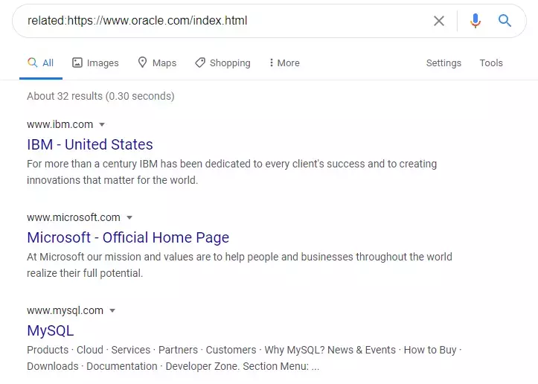The image size is (538, 384).
Task: Switch to the Images tab
Action: (x=95, y=63)
